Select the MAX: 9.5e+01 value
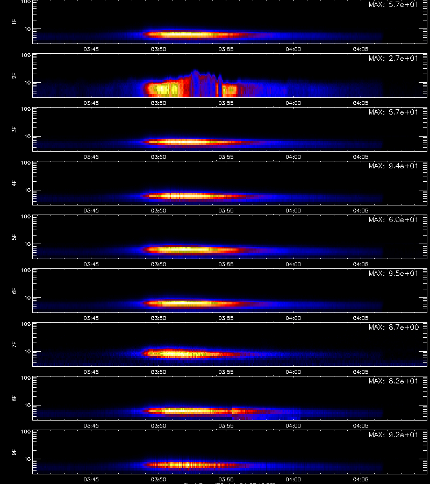The image size is (430, 484). pos(393,274)
